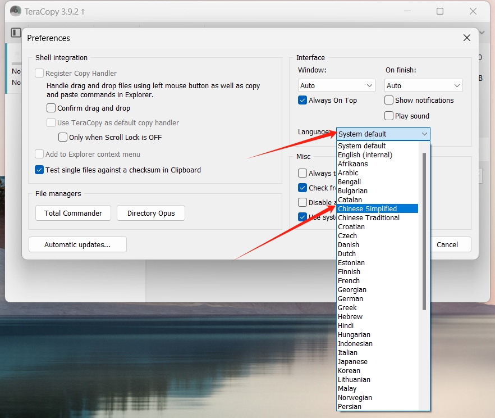Toggle the TeraCopy sidebar panel icon
Screen dimensions: 495x418
pyautogui.click(x=16, y=33)
